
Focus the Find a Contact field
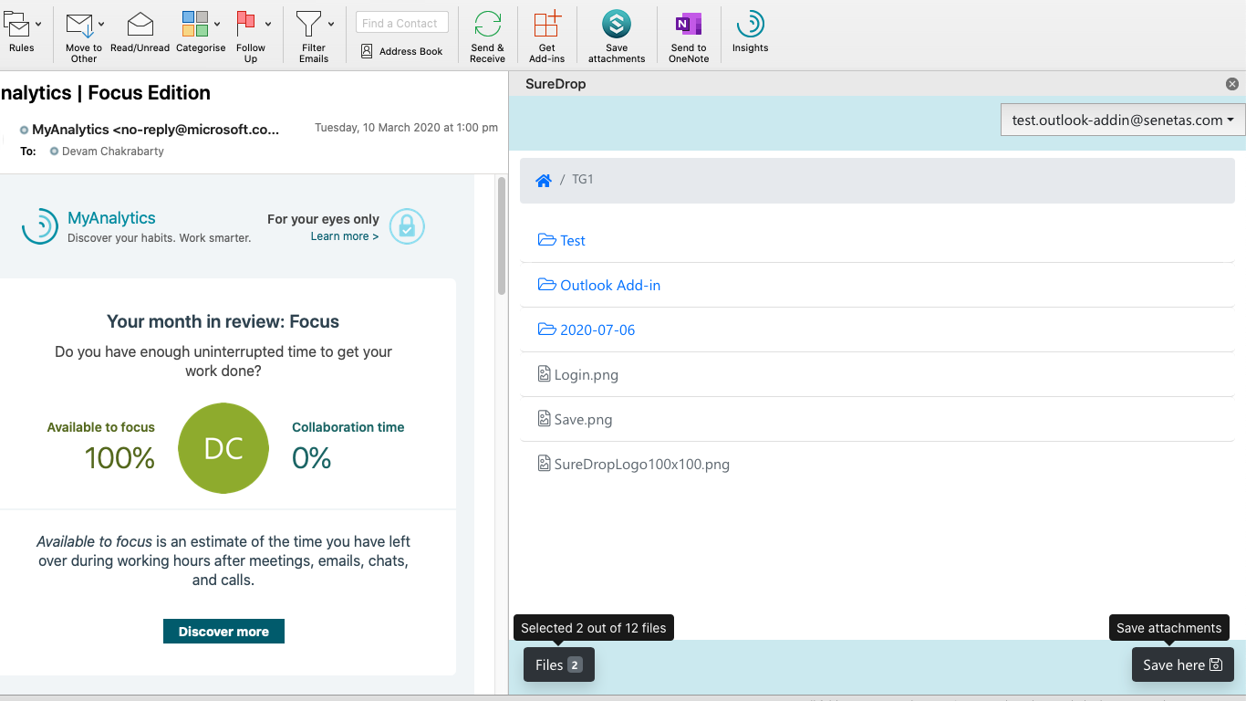point(402,23)
